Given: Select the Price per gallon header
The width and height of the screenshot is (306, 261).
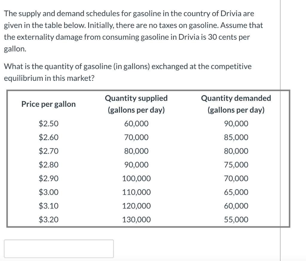Looking at the screenshot, I should click(48, 104).
